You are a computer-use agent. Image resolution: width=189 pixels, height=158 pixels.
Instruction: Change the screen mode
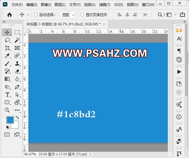coord(17,134)
